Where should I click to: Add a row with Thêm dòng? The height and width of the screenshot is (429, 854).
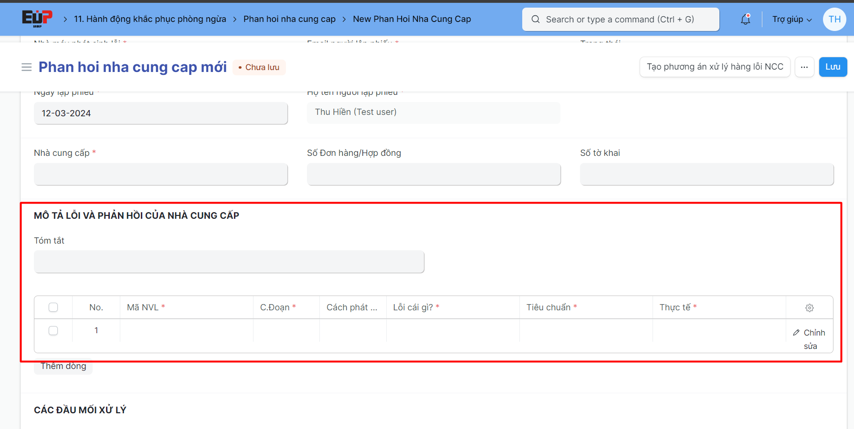click(63, 367)
